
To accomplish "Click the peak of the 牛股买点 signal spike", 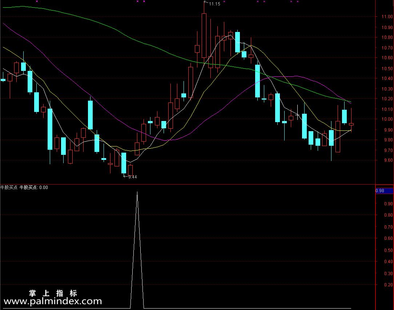I will tap(137, 192).
